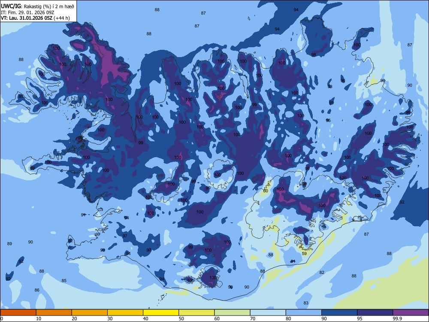Click the orange 10–20 legend swatch
Image resolution: width=429 pixels, height=322 pixels.
coord(54,313)
